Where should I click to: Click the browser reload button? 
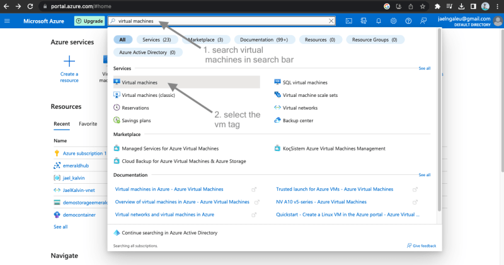(x=30, y=6)
